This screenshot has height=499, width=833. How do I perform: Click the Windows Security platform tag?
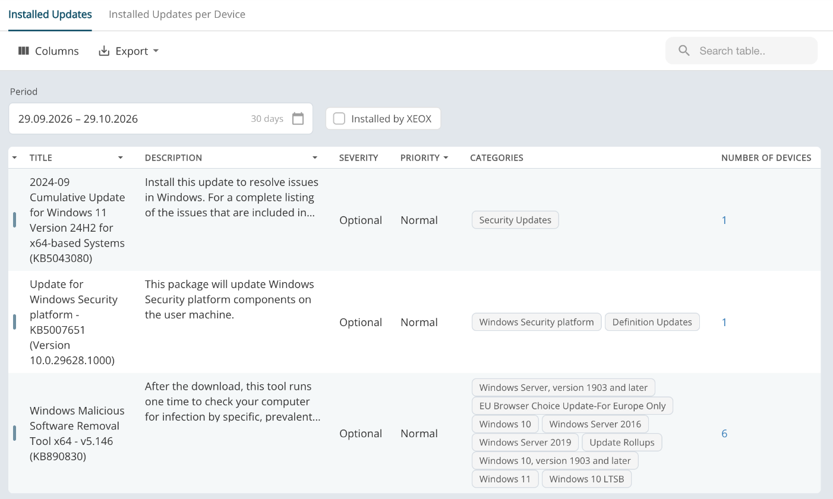coord(537,322)
